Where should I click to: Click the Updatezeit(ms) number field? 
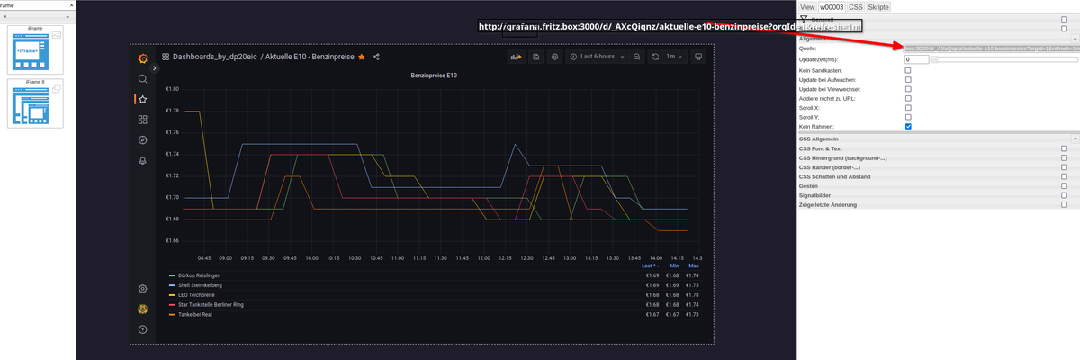pos(915,59)
